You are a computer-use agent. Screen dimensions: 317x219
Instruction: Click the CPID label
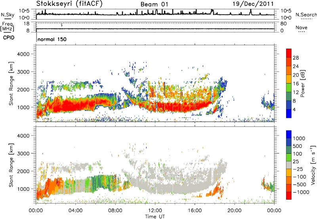9,38
